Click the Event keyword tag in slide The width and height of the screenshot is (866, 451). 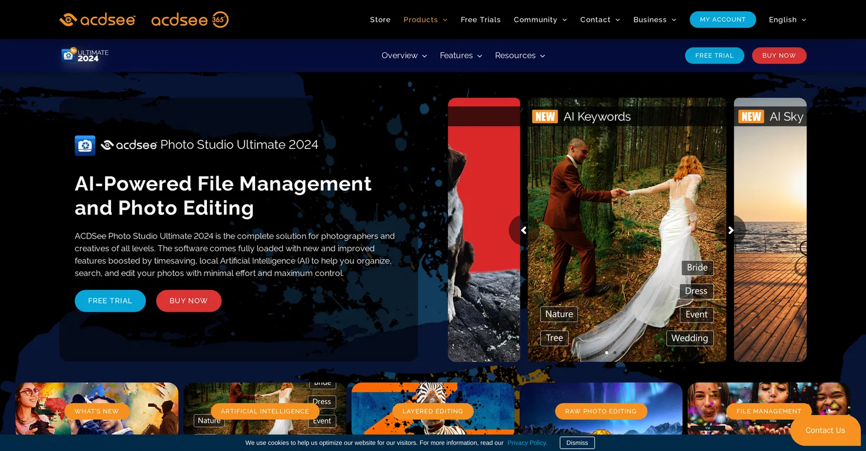click(x=697, y=315)
